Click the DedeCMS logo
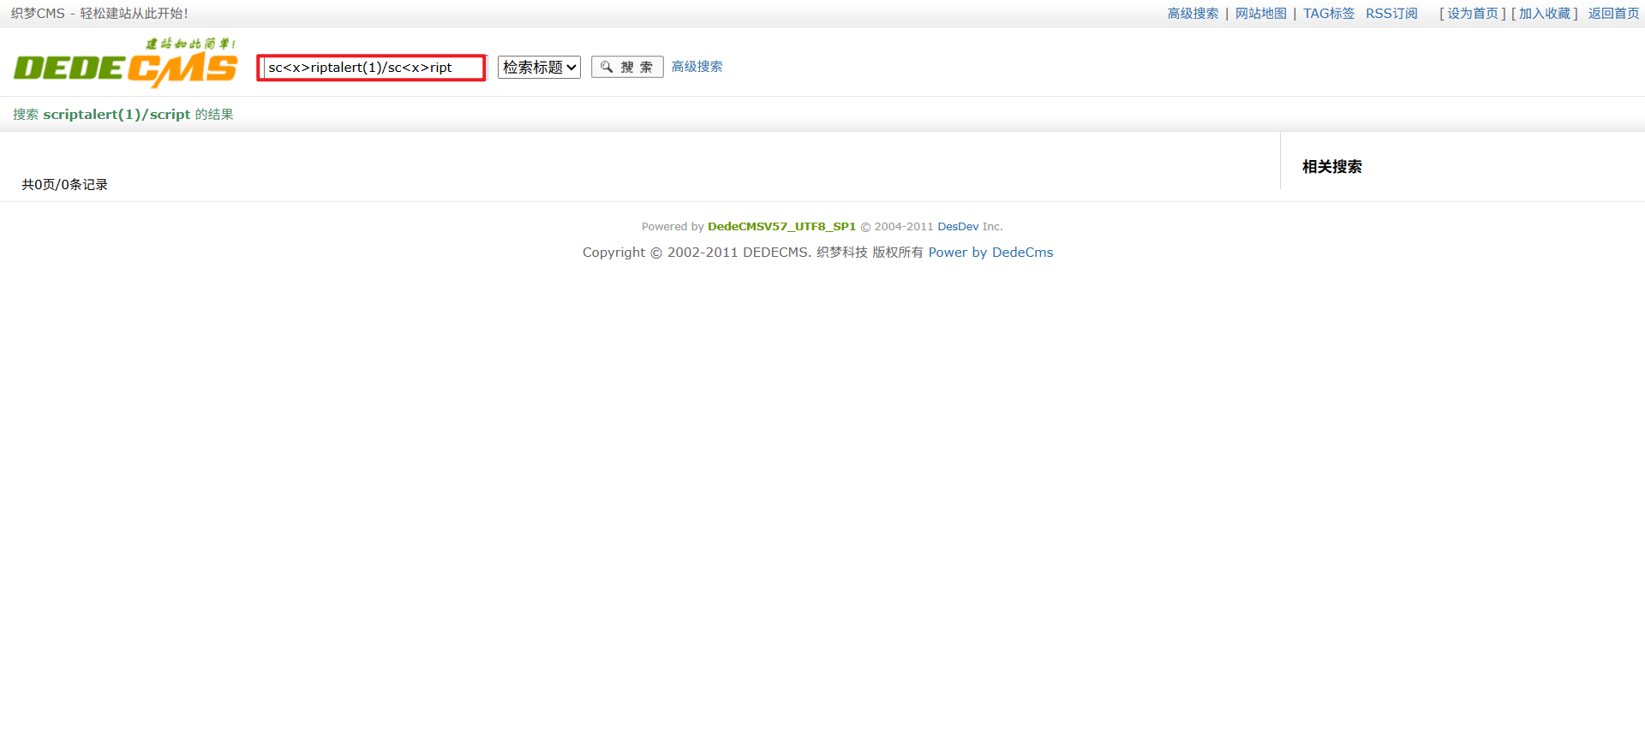 [x=126, y=62]
